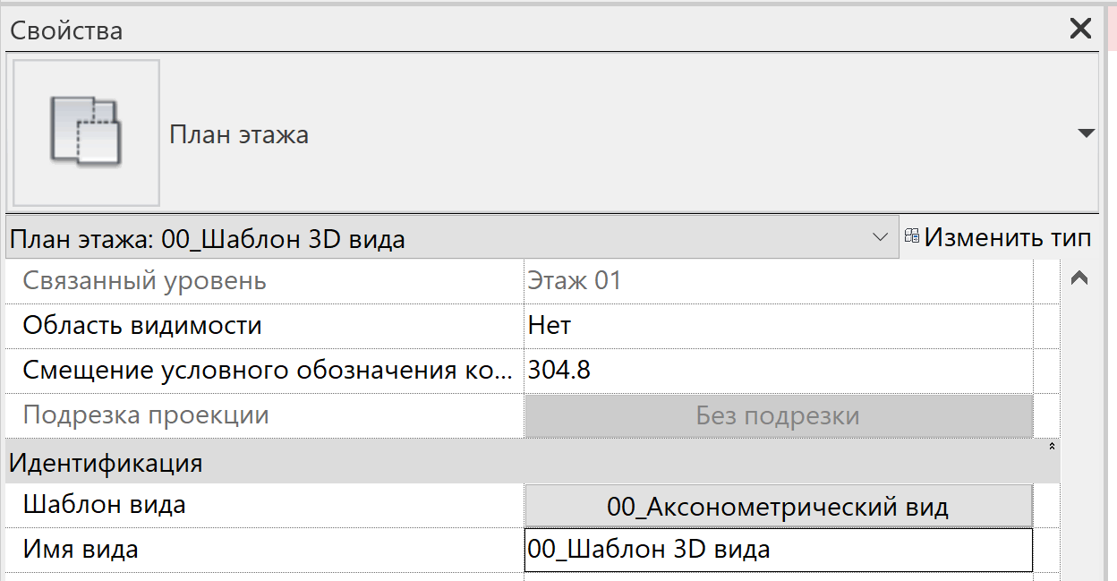Click the scrollbar up arrow
The width and height of the screenshot is (1117, 581).
tap(1079, 279)
